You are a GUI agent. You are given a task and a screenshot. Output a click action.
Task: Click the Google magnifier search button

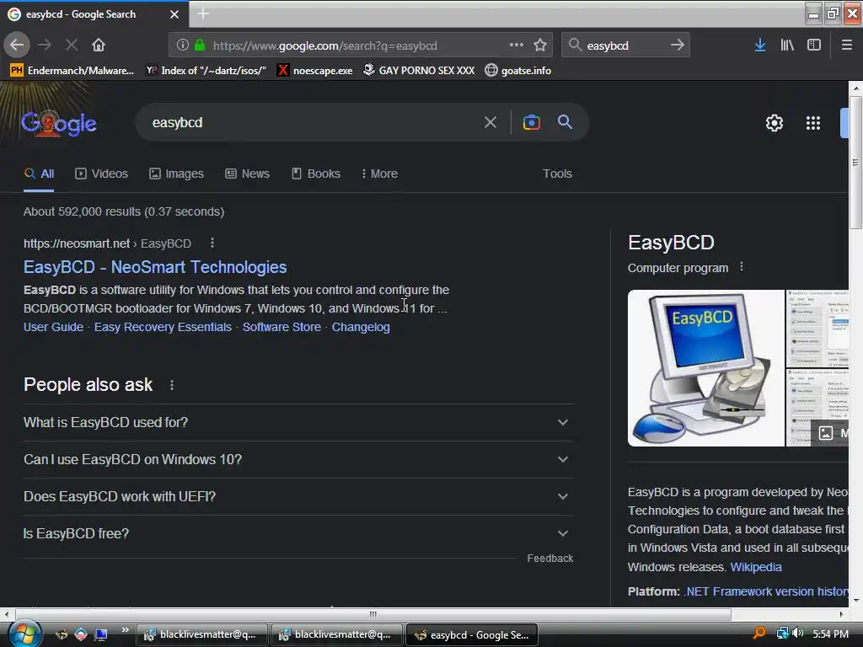[x=565, y=122]
